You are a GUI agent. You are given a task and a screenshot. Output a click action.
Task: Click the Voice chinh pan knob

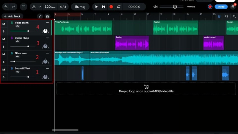pos(45,31)
